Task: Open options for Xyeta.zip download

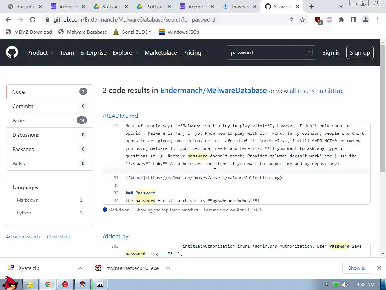Action: tap(80, 268)
